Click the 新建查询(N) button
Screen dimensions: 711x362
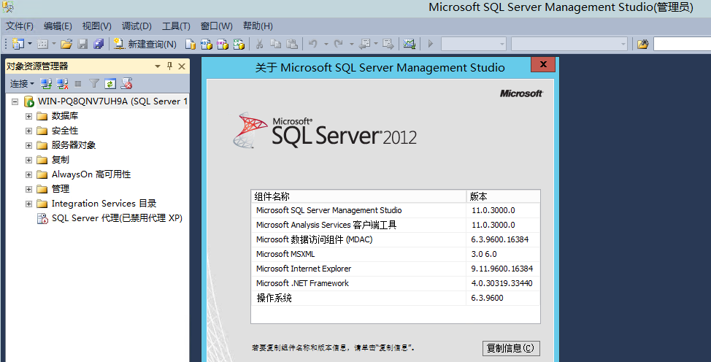tap(145, 45)
